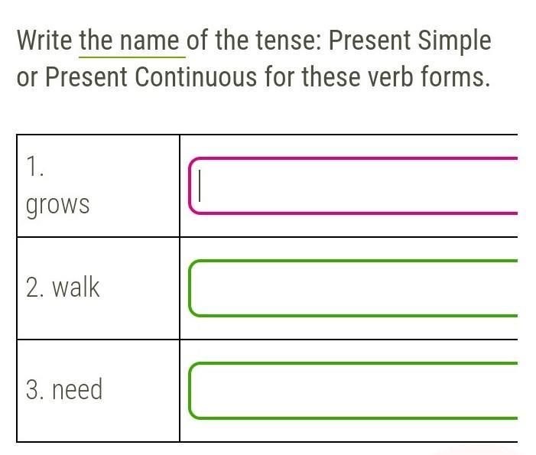
Task: Click the "3. need" table cell
Action: 98,390
